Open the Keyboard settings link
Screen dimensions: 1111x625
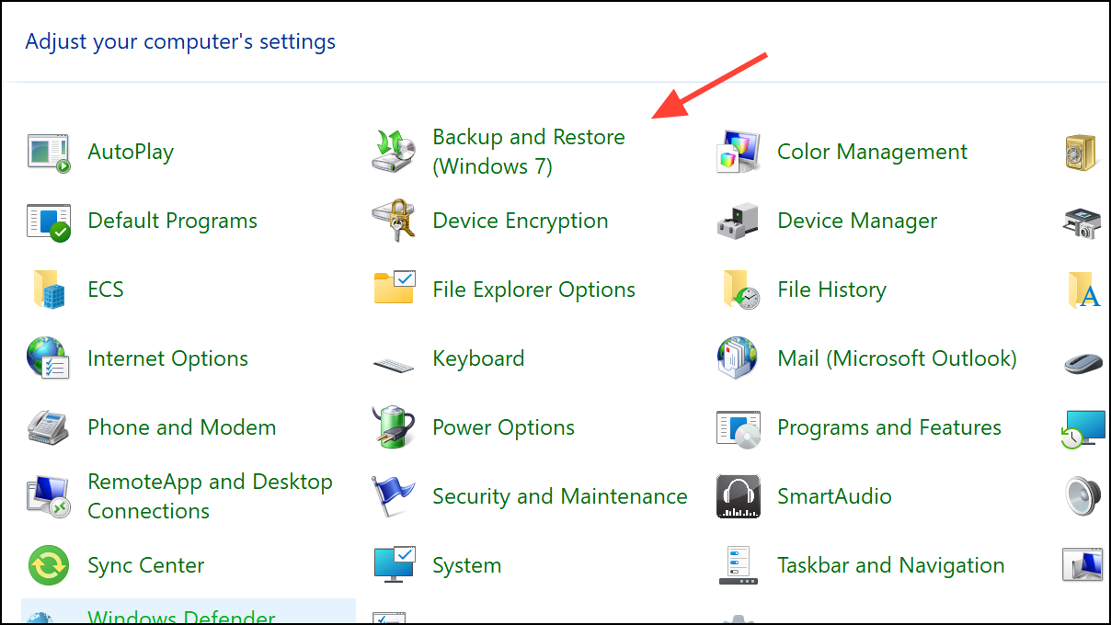tap(478, 358)
